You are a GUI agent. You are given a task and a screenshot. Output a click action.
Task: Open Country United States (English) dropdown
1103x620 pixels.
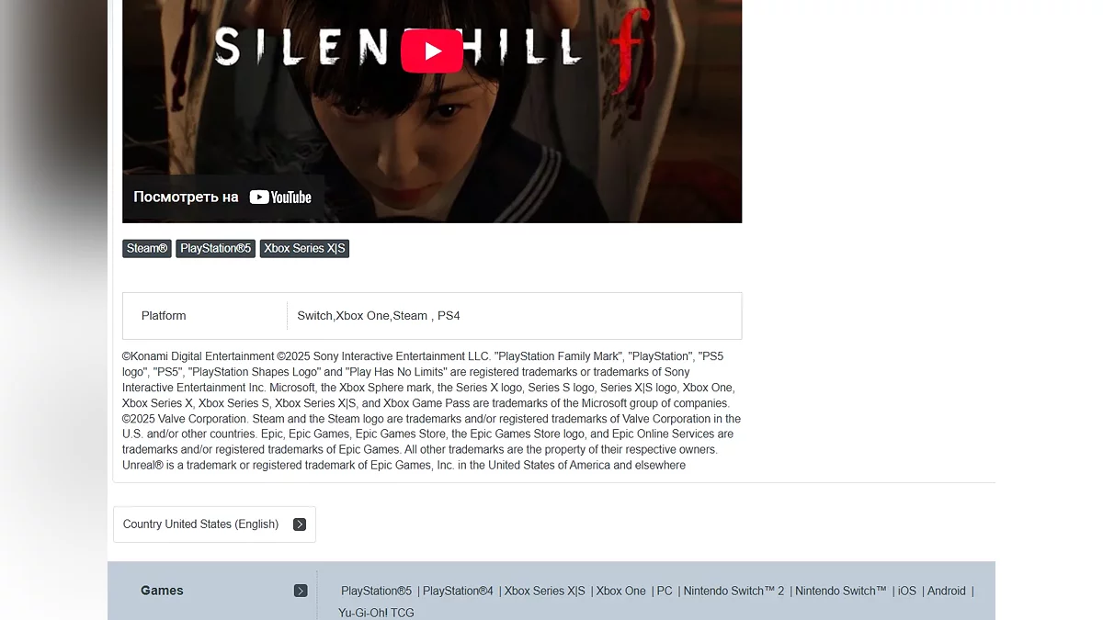214,524
